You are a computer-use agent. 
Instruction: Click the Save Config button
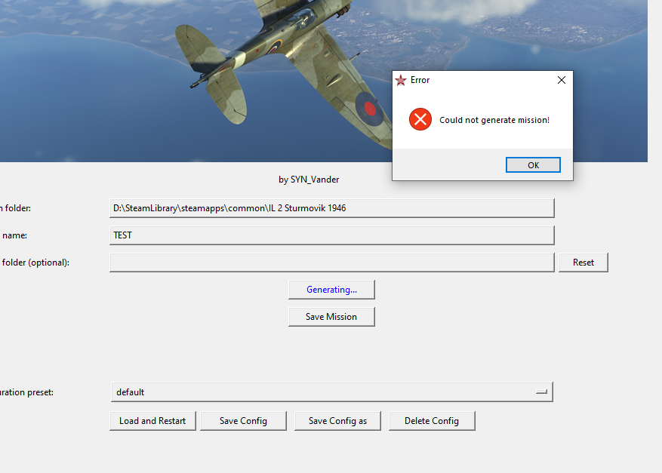pyautogui.click(x=243, y=421)
